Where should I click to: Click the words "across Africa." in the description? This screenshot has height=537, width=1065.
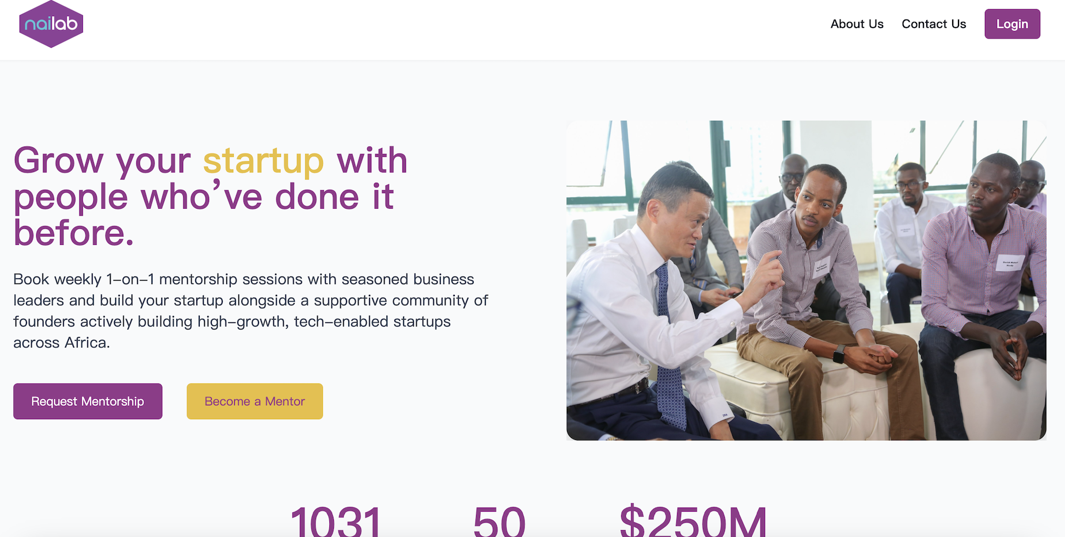[x=62, y=343]
